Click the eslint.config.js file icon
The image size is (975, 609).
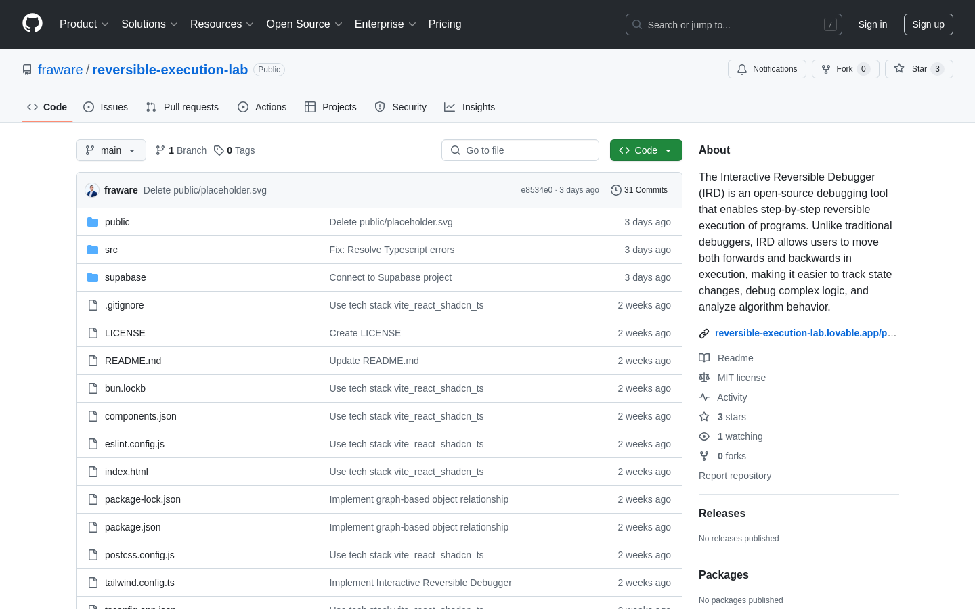tap(93, 444)
